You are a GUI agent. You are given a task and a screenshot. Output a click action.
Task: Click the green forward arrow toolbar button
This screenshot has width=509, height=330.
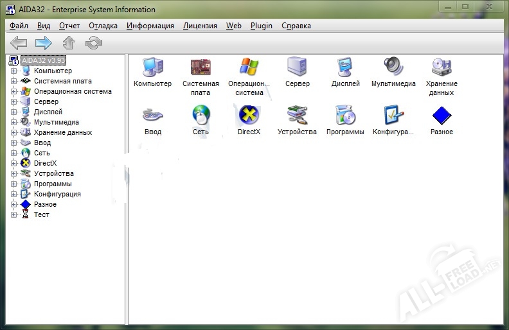pyautogui.click(x=43, y=43)
